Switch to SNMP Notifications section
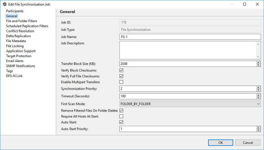This screenshot has width=264, height=150. pos(21,66)
